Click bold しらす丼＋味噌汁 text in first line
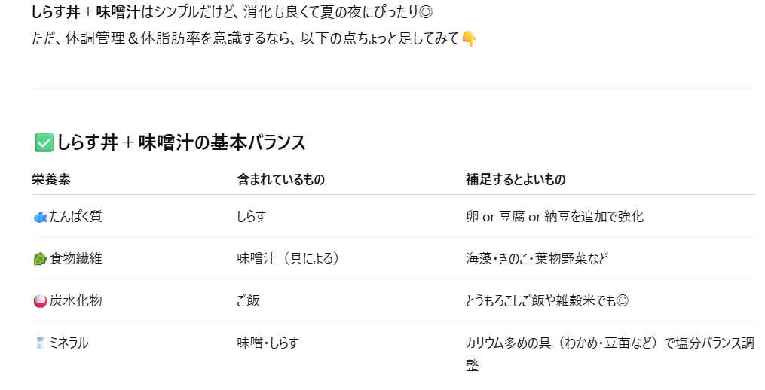Screen dimensions: 765x390 [x=86, y=12]
